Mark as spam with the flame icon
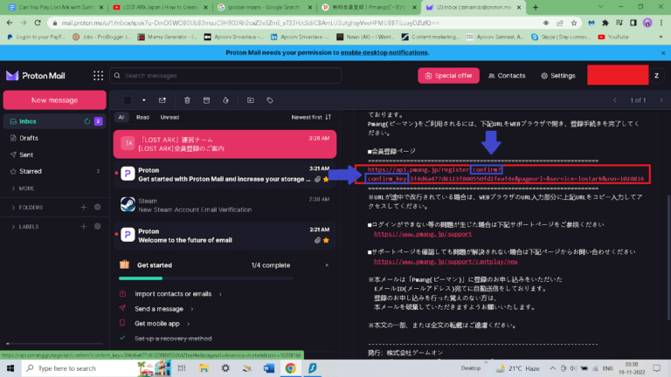Viewport: 671px width, 377px height. 225,100
